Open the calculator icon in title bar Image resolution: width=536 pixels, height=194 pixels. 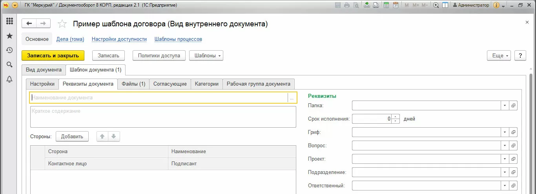click(386, 5)
